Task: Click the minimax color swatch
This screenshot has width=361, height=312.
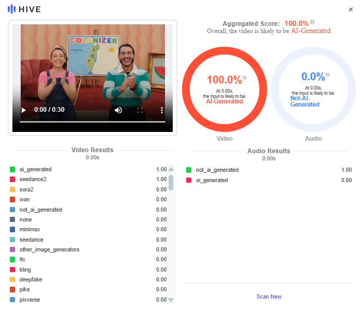Action: click(12, 229)
